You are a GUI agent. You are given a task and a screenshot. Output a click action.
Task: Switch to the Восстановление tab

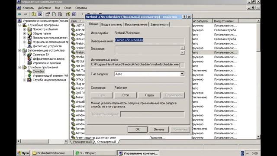[136, 24]
